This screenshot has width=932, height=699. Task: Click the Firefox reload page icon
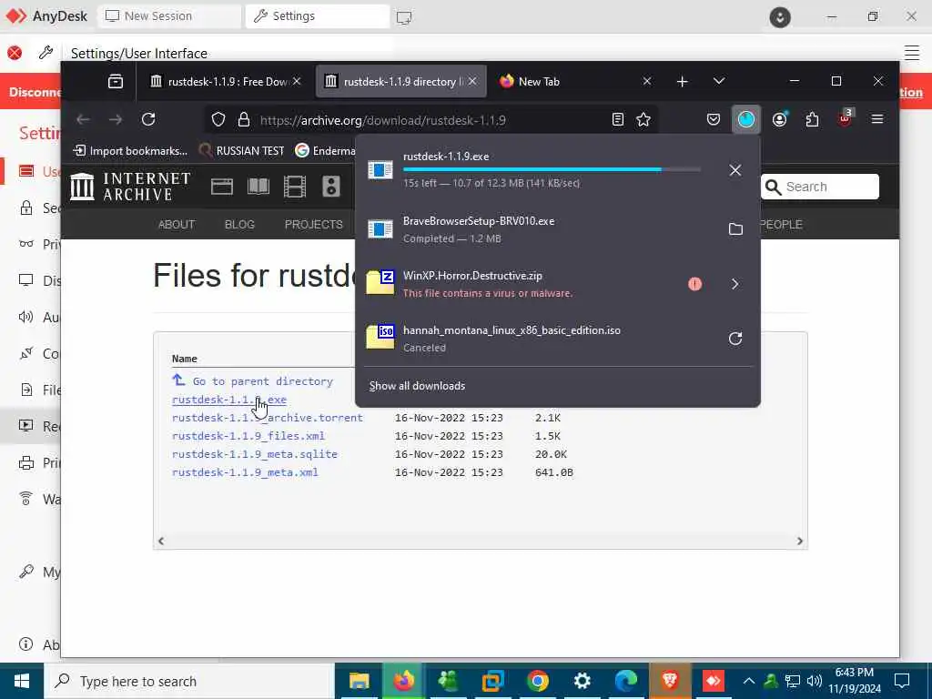pos(148,119)
